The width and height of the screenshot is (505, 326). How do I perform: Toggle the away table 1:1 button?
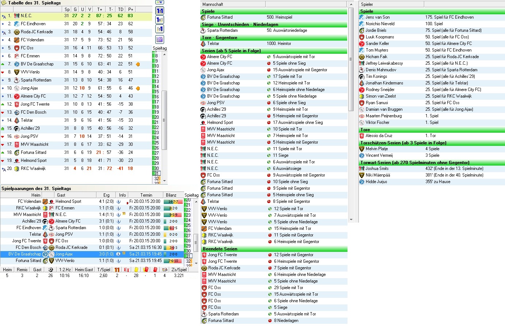pyautogui.click(x=160, y=29)
